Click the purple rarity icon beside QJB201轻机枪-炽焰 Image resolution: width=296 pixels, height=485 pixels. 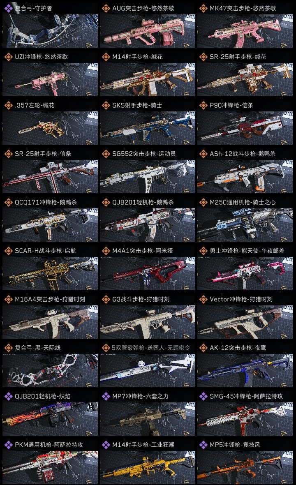pos(8,396)
